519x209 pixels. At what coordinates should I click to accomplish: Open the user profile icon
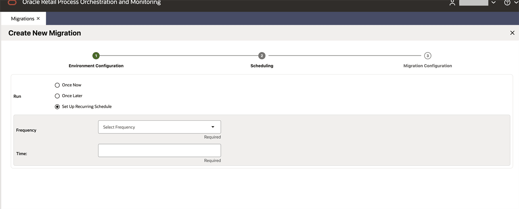point(452,2)
